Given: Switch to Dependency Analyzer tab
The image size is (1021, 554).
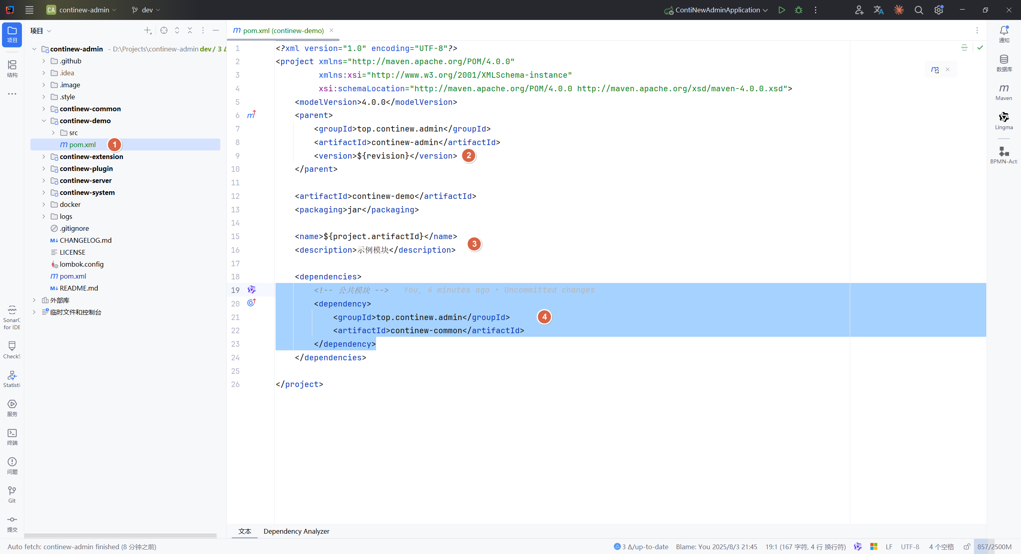Looking at the screenshot, I should tap(296, 531).
